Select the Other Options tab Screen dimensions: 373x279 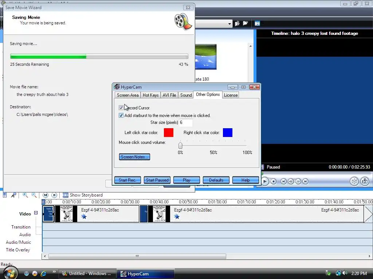pyautogui.click(x=208, y=94)
